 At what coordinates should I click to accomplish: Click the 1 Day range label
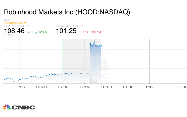click(x=8, y=35)
